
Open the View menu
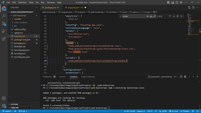click(31, 3)
